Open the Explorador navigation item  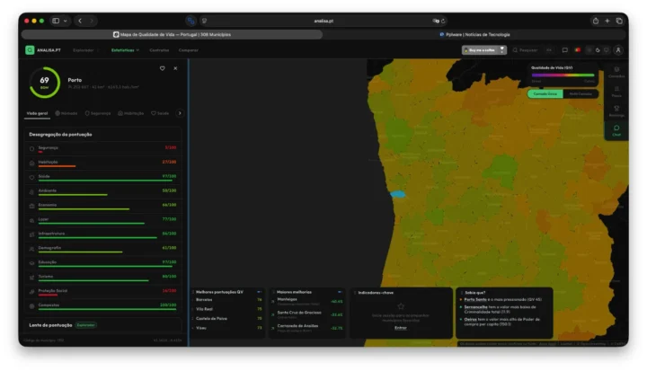tap(84, 50)
